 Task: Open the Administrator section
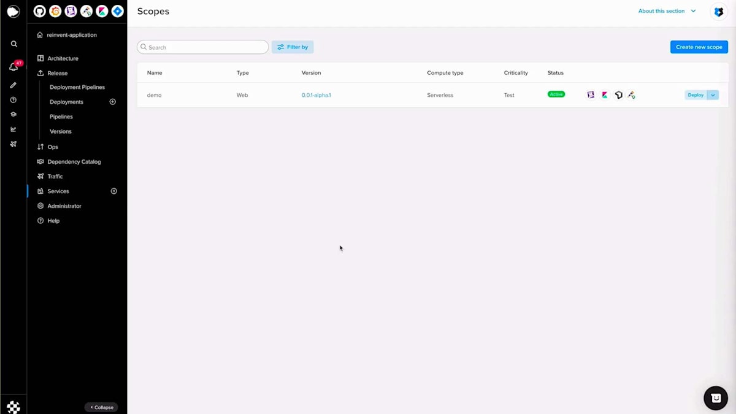pyautogui.click(x=64, y=206)
